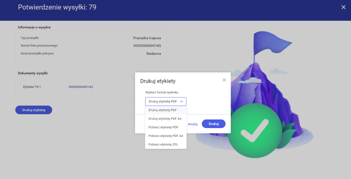
Task: Click waybill number value in shipment info
Action: click(147, 46)
